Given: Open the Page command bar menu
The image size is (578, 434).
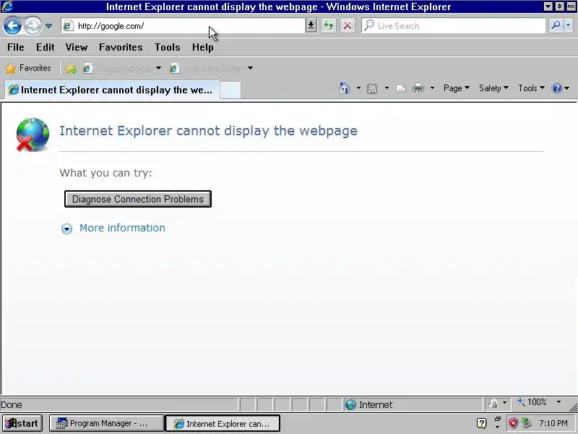Looking at the screenshot, I should click(457, 88).
